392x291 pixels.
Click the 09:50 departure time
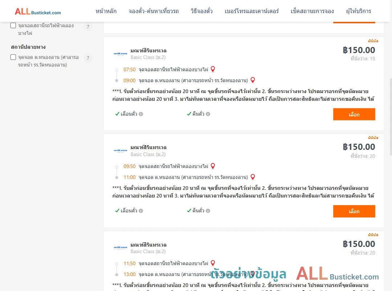pos(130,167)
